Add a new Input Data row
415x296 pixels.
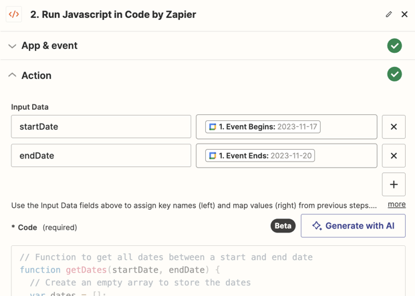click(394, 184)
